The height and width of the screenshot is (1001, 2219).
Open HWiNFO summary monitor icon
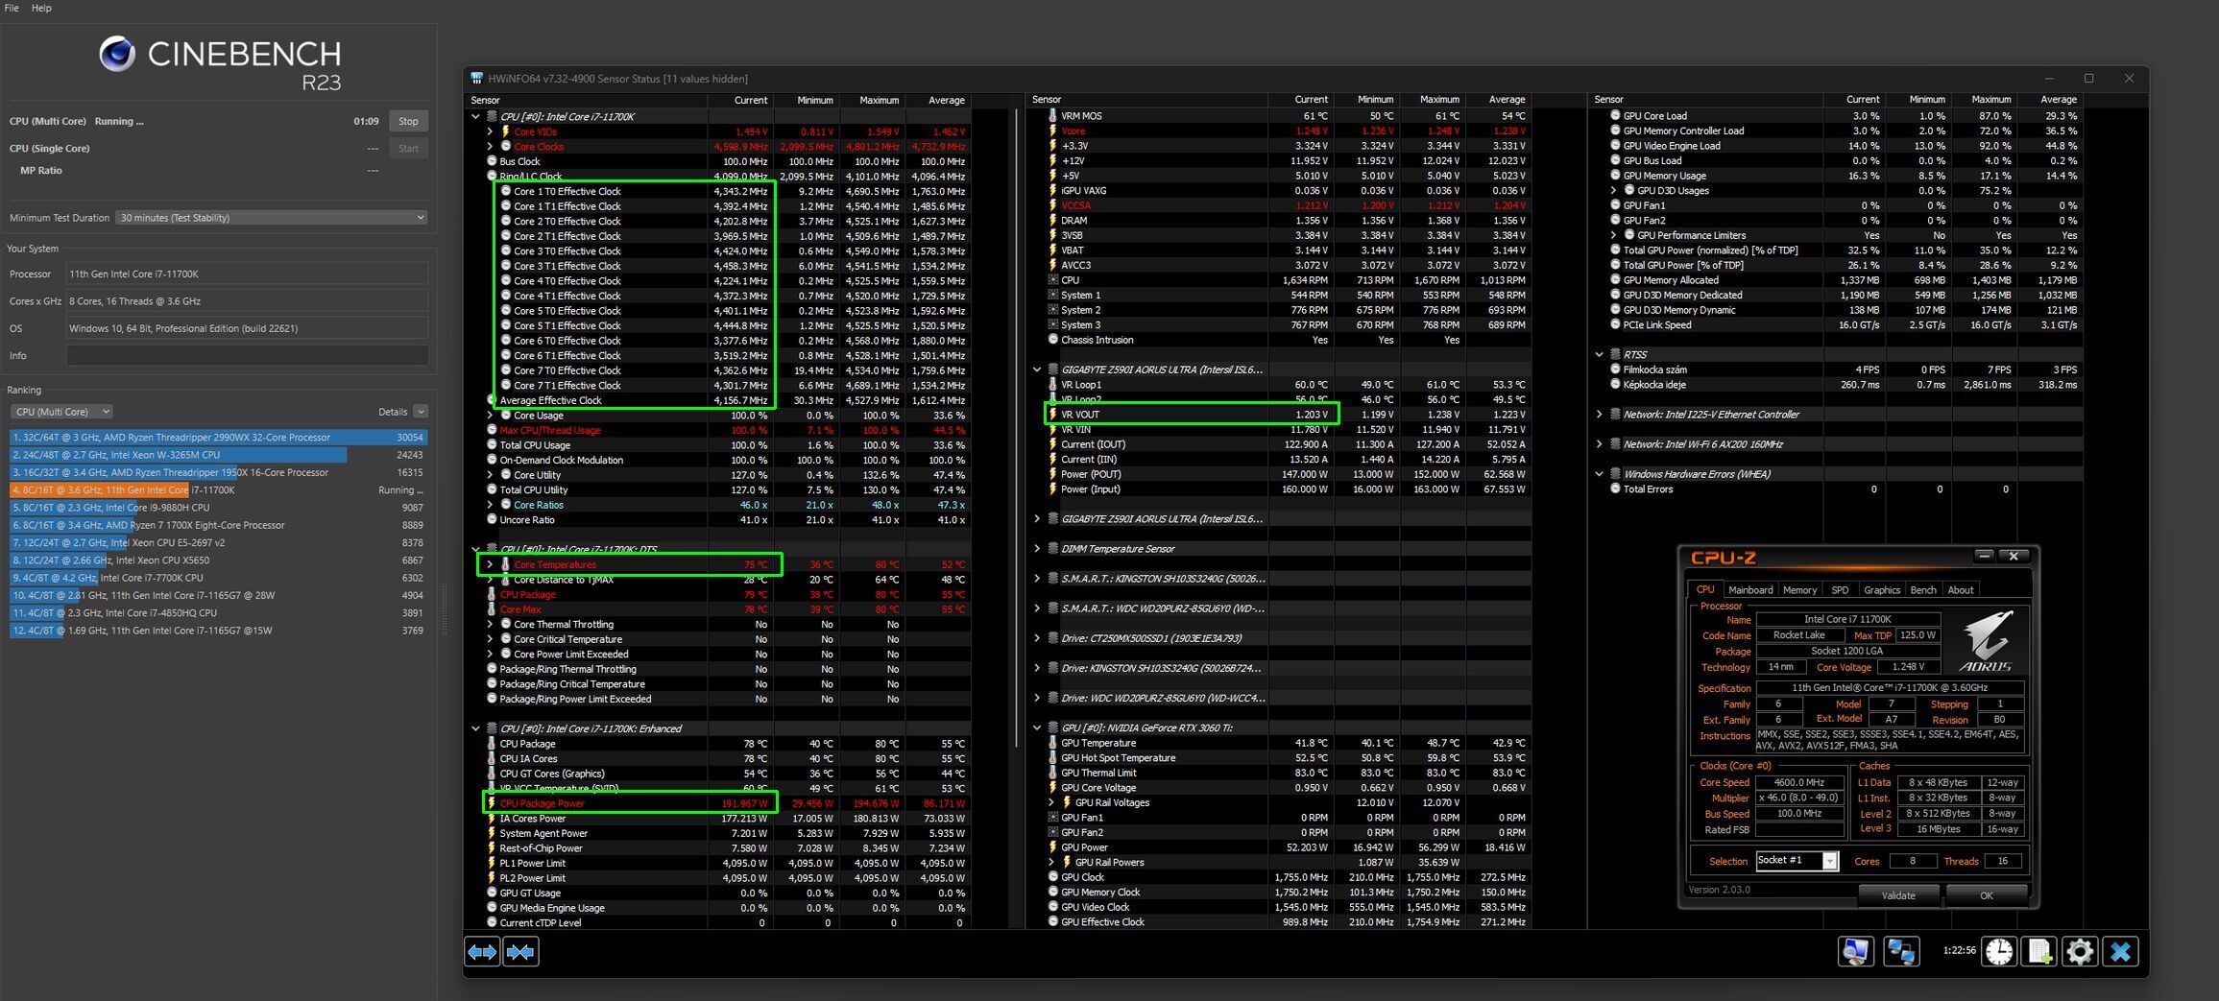tap(1855, 951)
